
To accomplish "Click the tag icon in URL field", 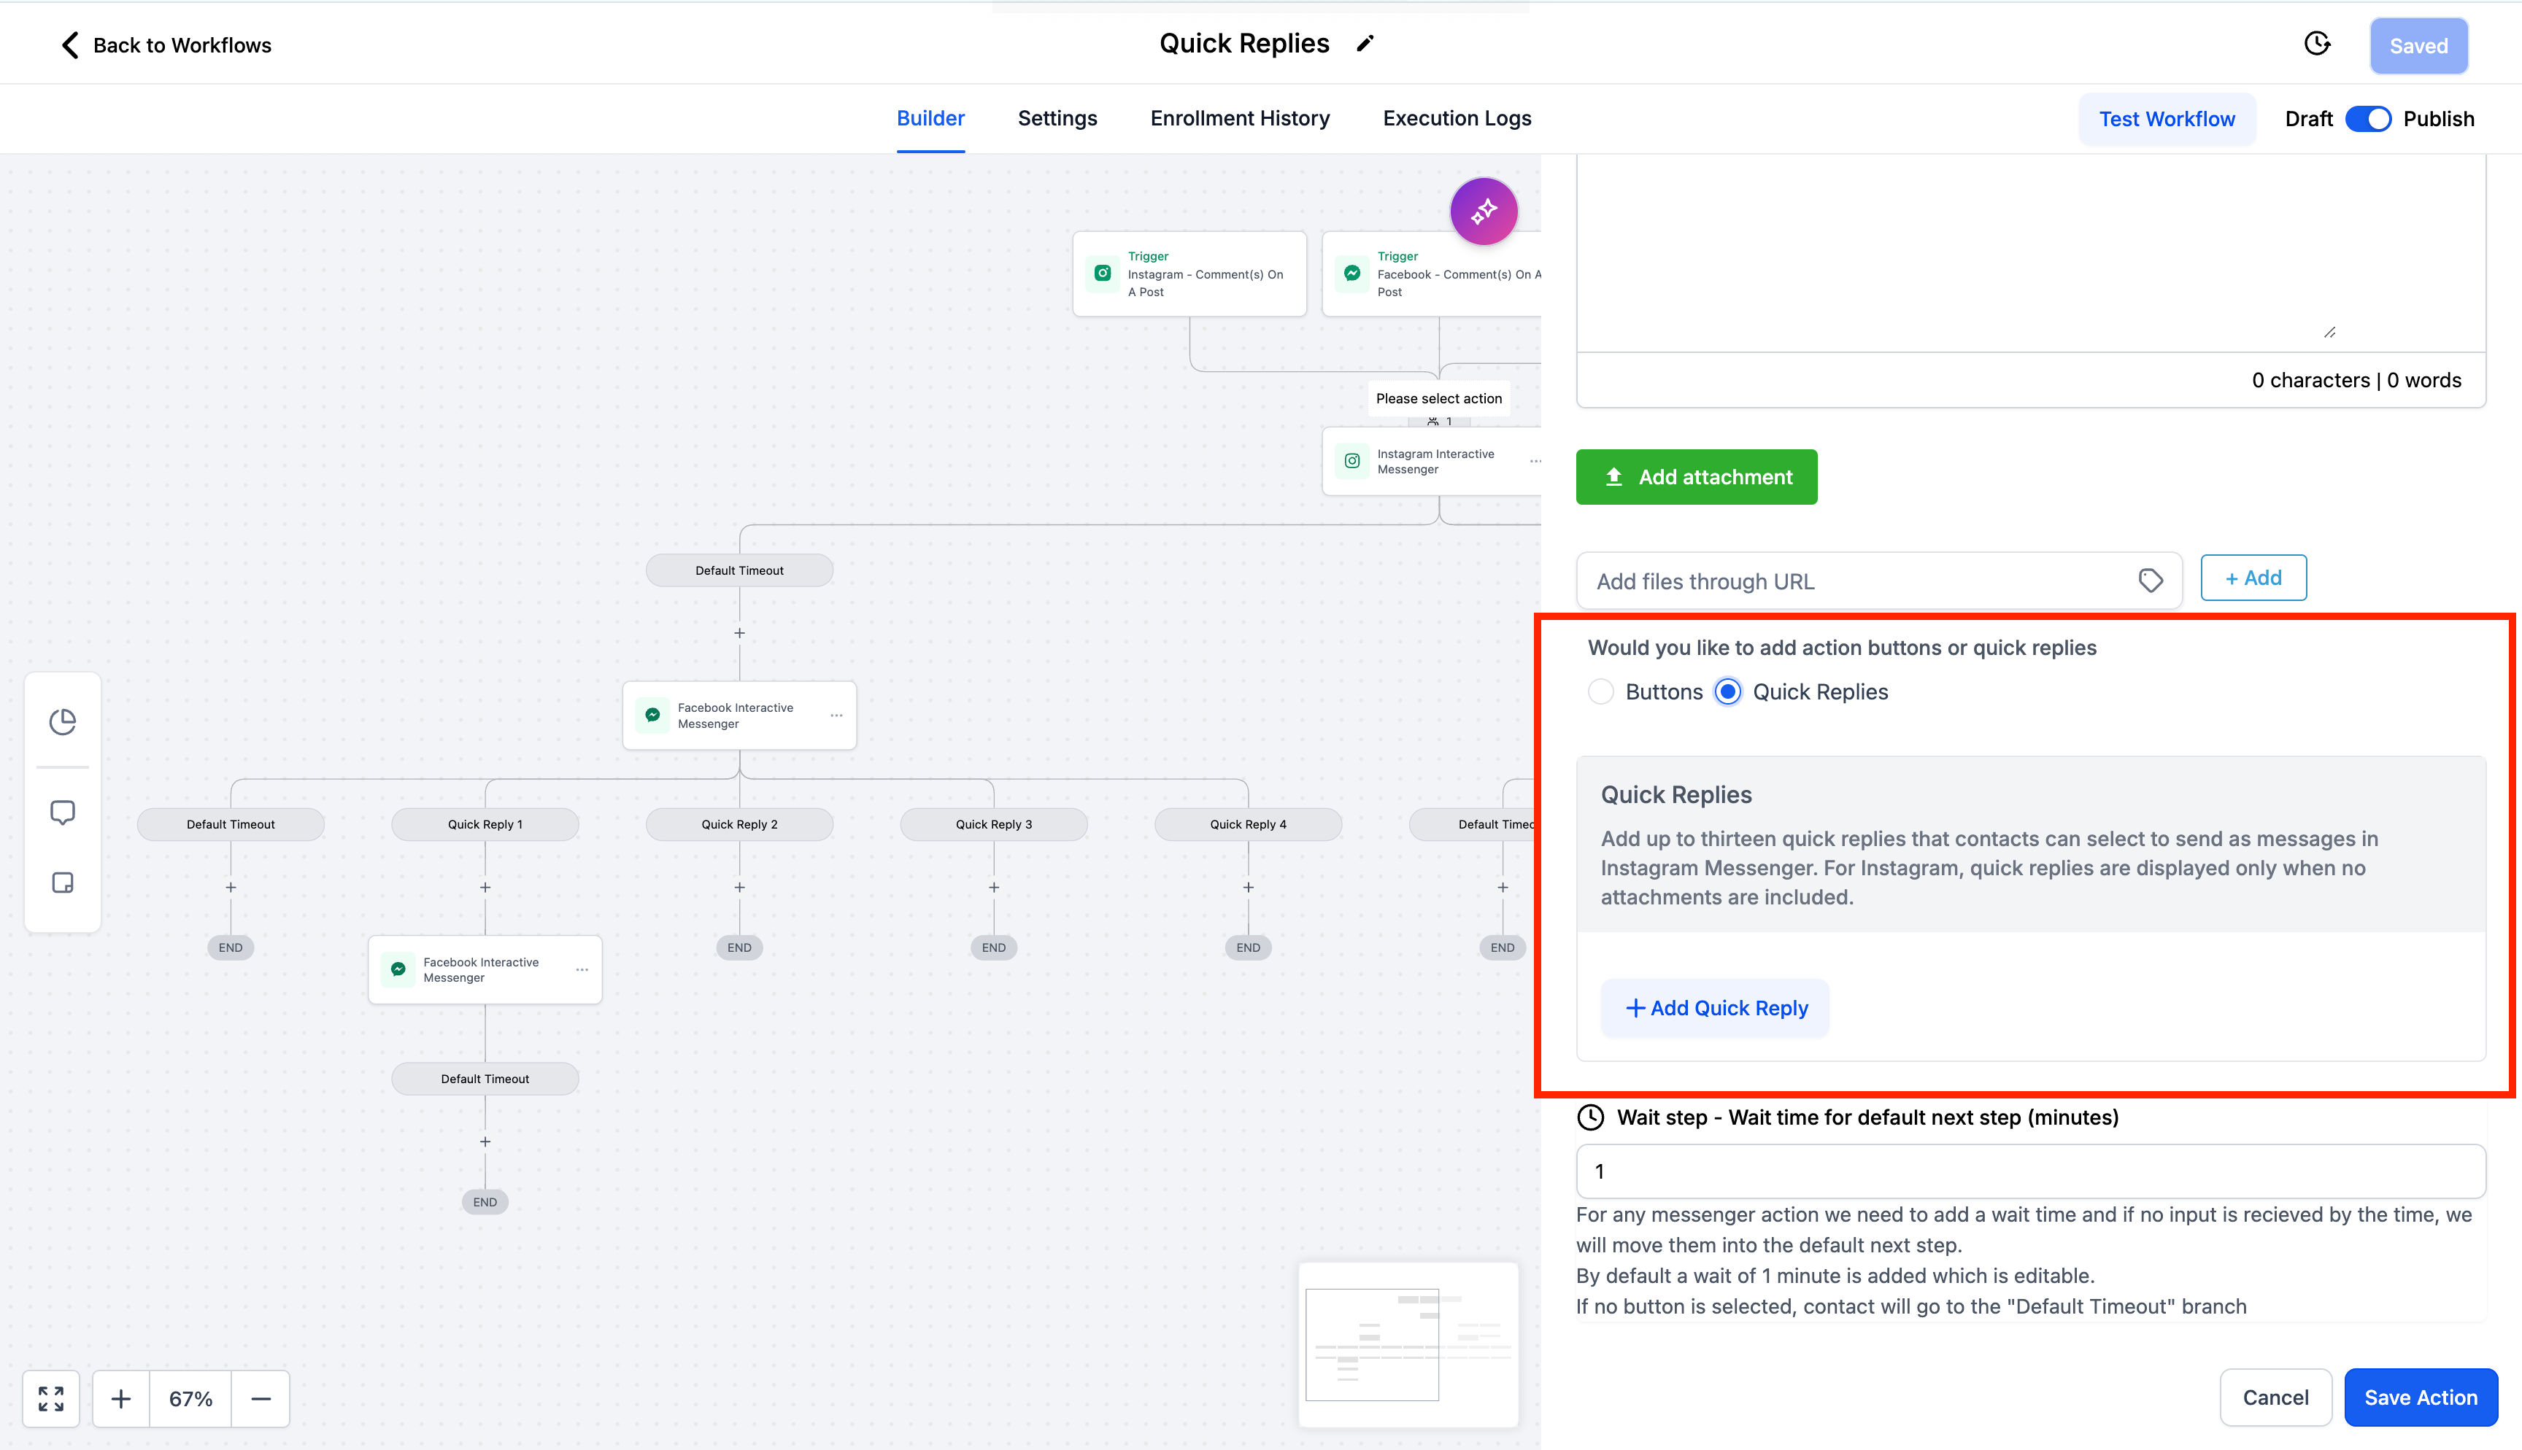I will (2151, 581).
